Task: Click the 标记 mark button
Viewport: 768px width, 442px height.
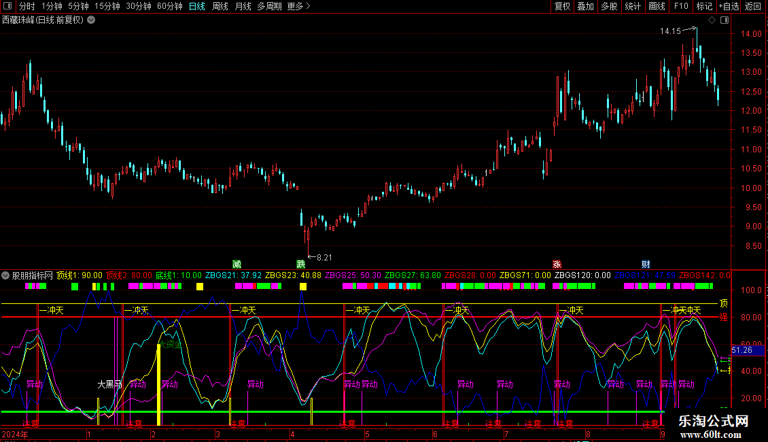Action: point(704,6)
